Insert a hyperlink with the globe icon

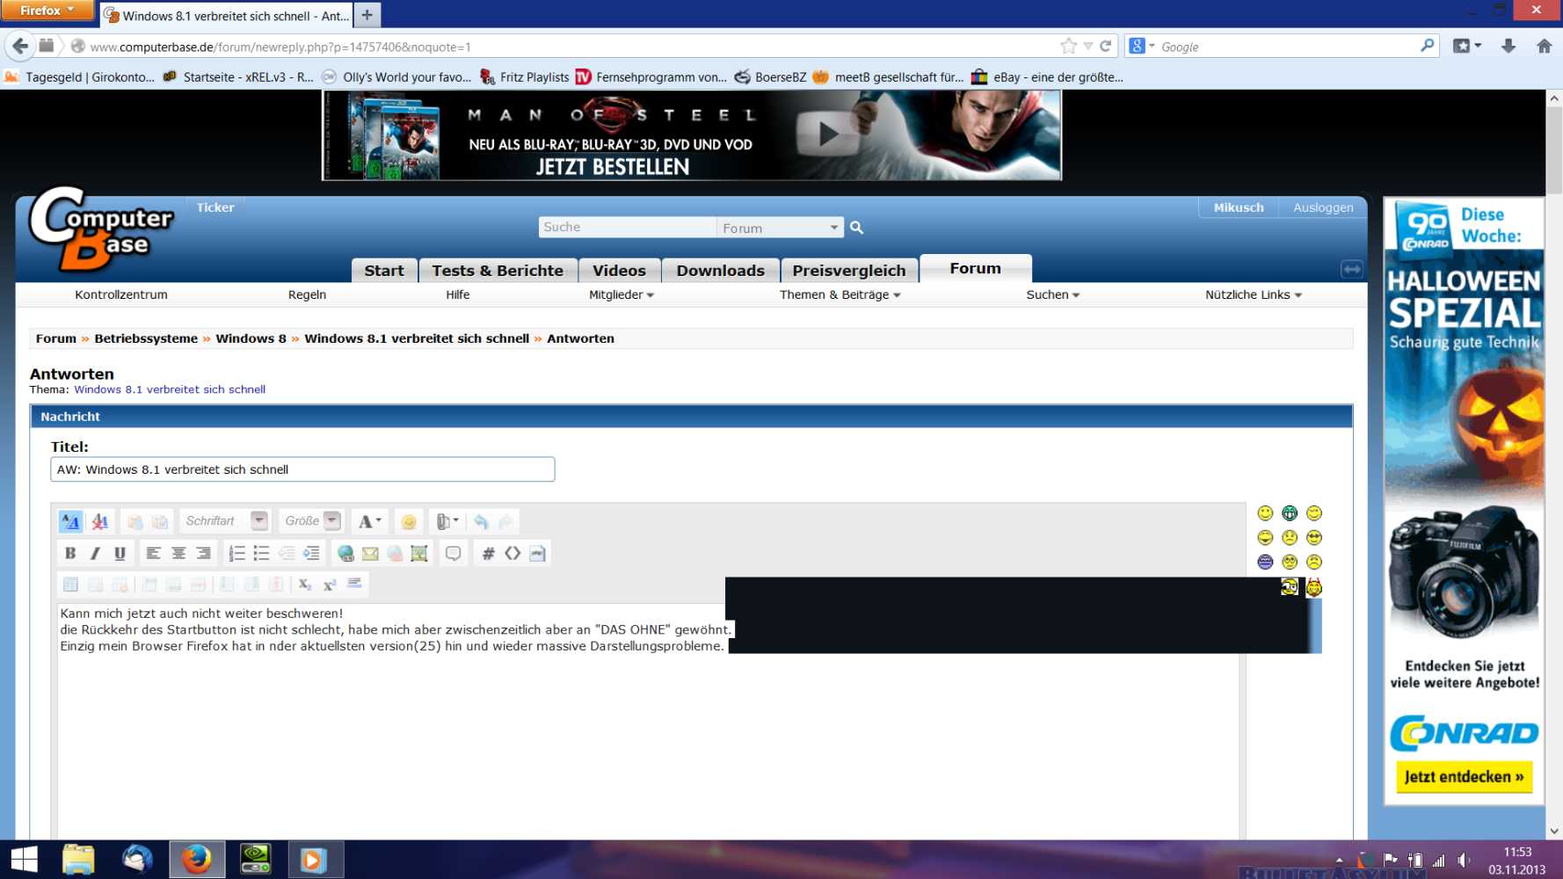[x=345, y=553]
